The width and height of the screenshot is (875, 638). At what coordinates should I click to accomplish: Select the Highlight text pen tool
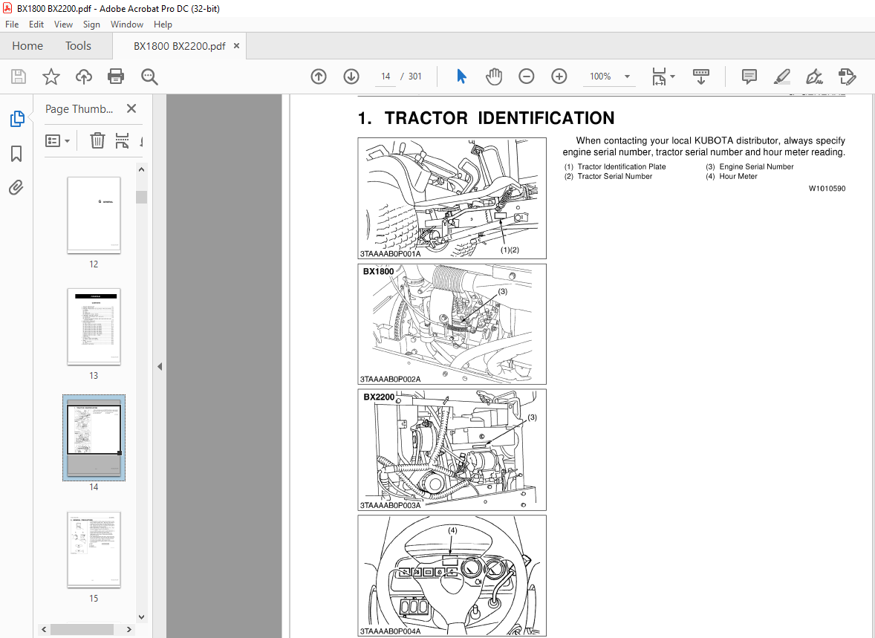click(782, 77)
